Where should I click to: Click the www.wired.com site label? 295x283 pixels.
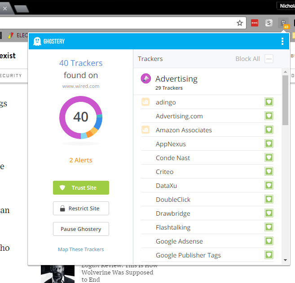tap(81, 86)
